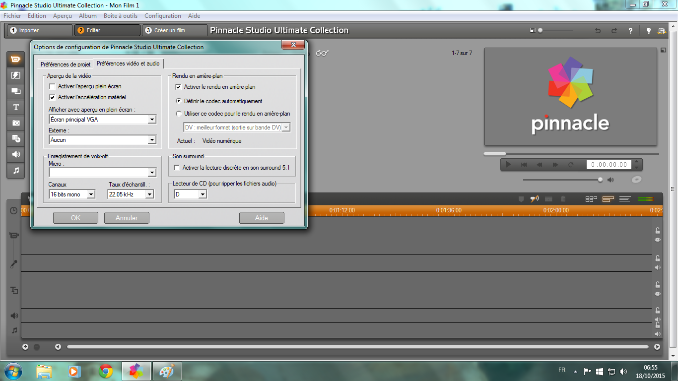Click the lightbulb tips icon
The image size is (678, 381).
click(648, 30)
